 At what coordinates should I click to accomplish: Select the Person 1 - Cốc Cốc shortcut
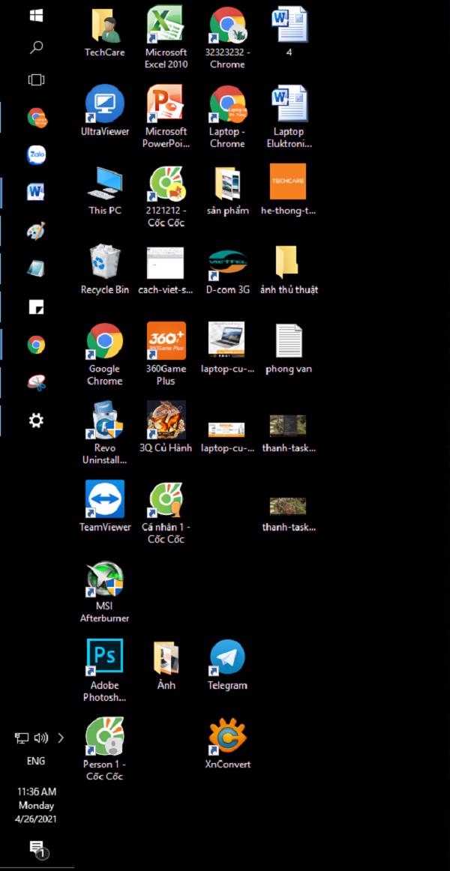pos(104,750)
